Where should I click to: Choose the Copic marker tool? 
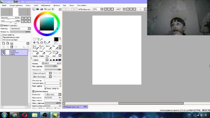[42, 52]
